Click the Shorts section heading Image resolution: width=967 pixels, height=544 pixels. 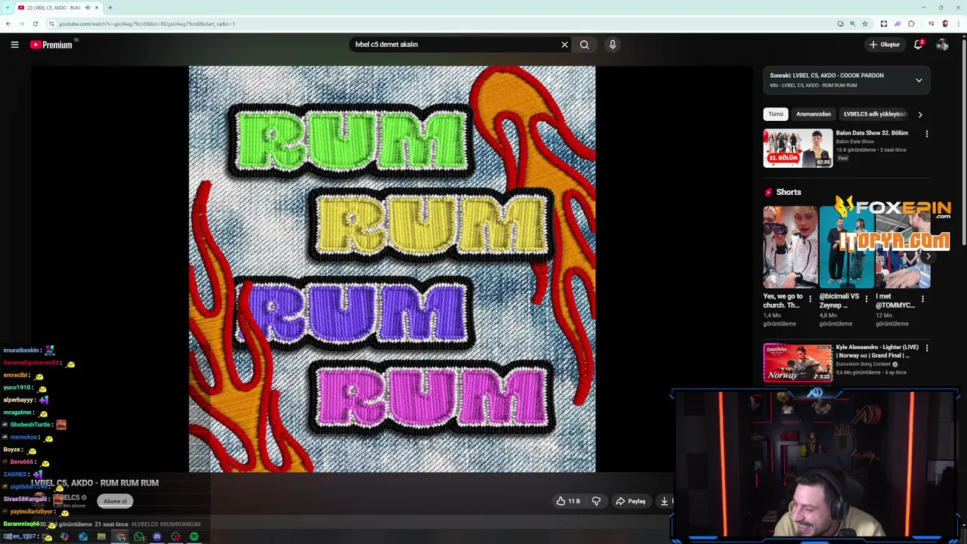click(x=789, y=192)
